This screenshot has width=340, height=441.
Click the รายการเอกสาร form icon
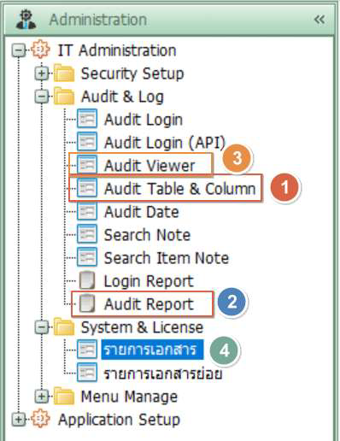[x=87, y=349]
